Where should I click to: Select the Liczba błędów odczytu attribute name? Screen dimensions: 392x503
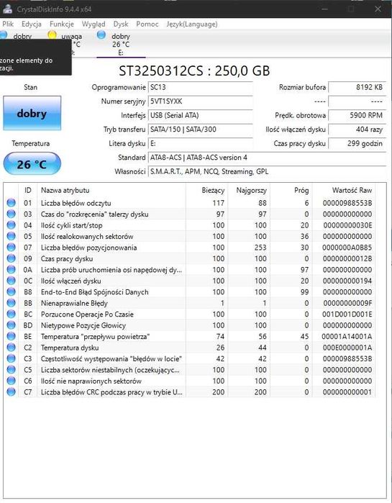pyautogui.click(x=76, y=203)
